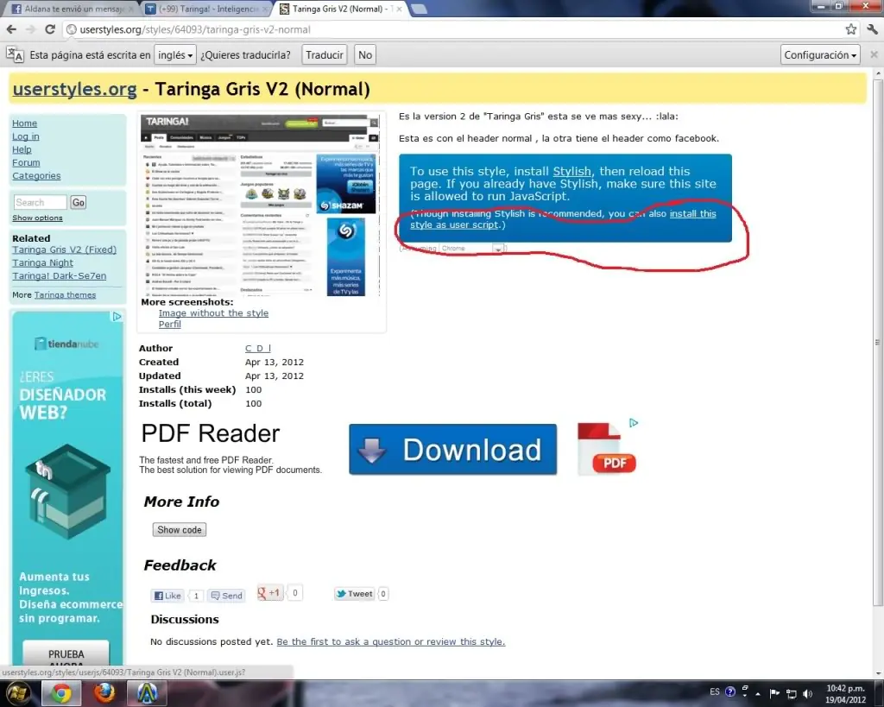
Task: Click the Facebook Like button
Action: tap(167, 596)
